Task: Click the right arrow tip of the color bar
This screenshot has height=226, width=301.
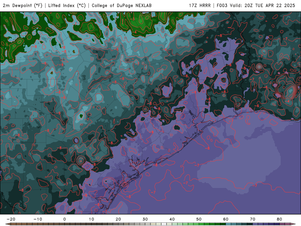Action: (294, 224)
